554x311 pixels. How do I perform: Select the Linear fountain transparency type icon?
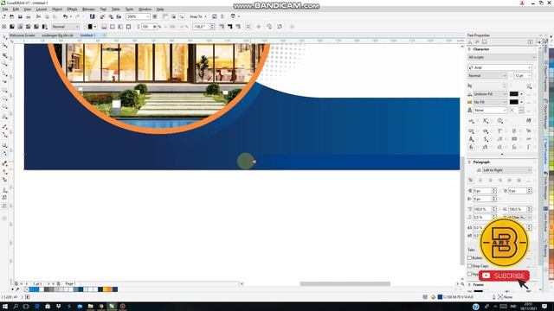tap(104, 27)
